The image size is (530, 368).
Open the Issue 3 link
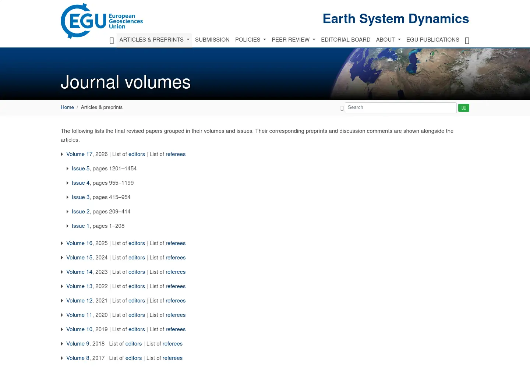pyautogui.click(x=81, y=197)
